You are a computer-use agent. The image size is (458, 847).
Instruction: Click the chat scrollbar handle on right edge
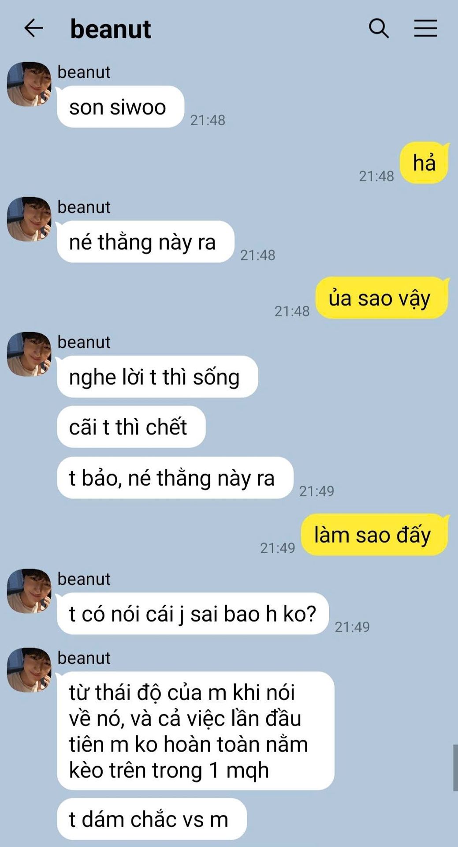click(x=455, y=768)
